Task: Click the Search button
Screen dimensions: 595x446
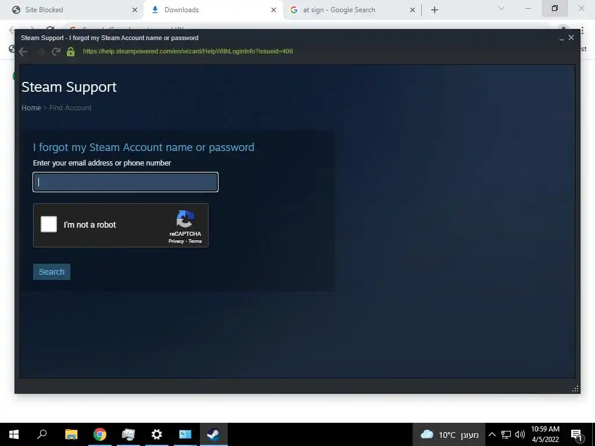Action: pos(52,272)
